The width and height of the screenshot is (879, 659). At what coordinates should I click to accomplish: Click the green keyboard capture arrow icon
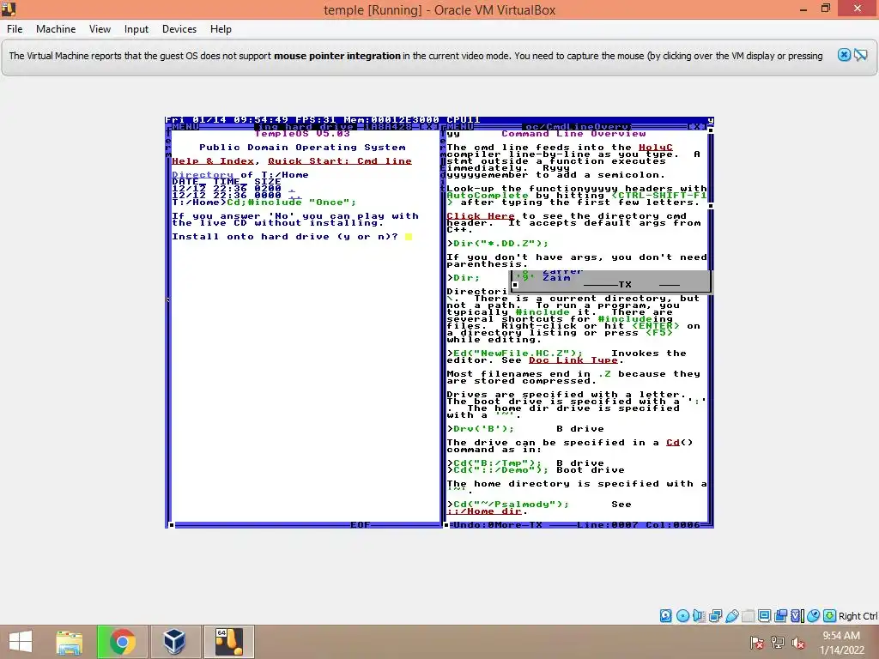(830, 616)
